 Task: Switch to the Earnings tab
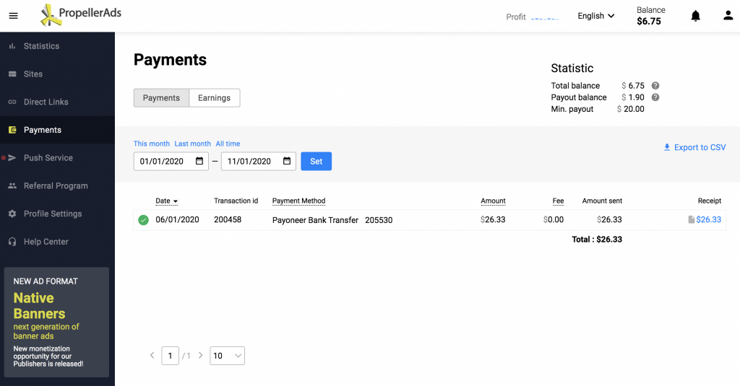tap(214, 98)
